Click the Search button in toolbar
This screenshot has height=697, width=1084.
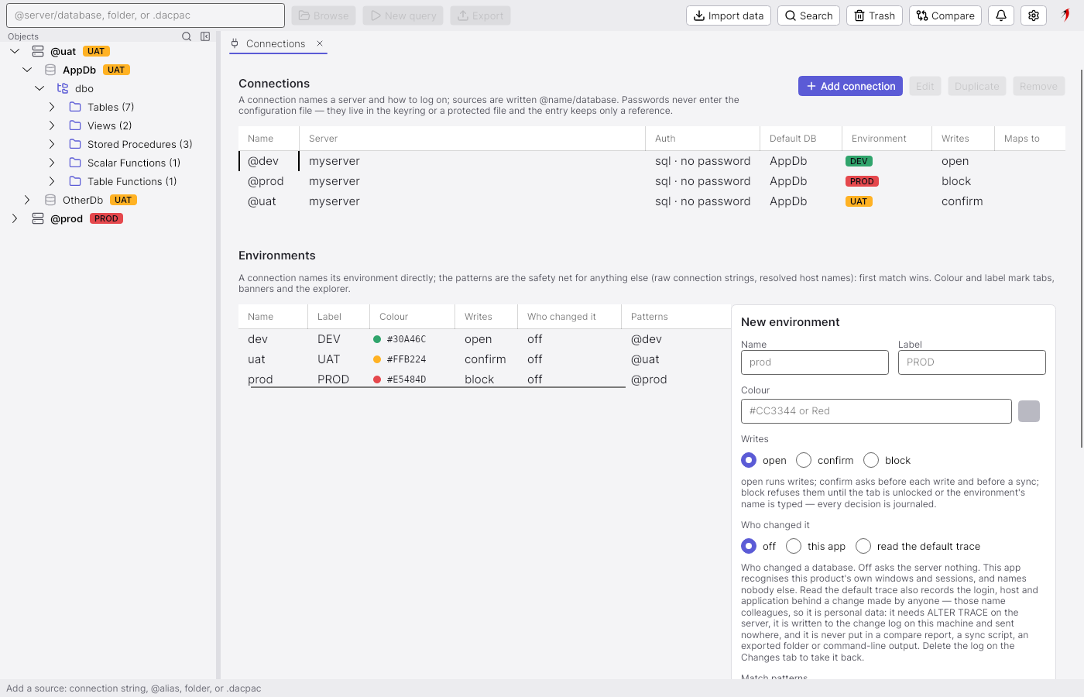pos(808,15)
